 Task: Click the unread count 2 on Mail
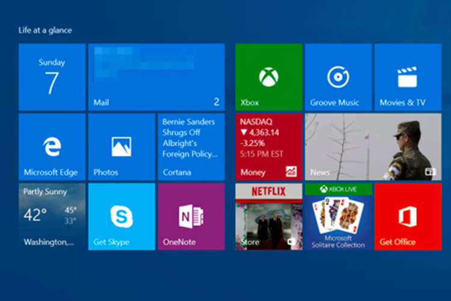[x=216, y=102]
